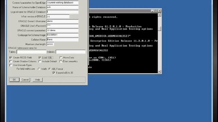
Task: Edit the Collation Name field
Action: tap(63, 40)
